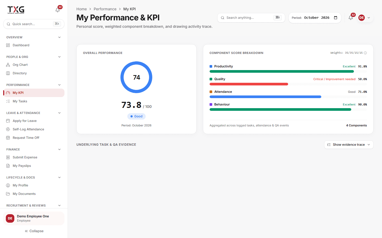Collapse the Overview sidebar section
Screen dimensions: 382x238
(x=59, y=37)
